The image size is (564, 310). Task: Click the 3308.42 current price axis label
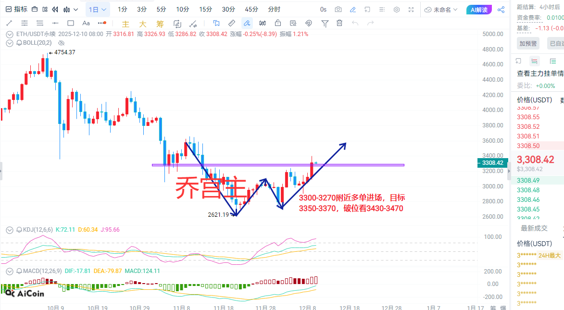pos(492,163)
